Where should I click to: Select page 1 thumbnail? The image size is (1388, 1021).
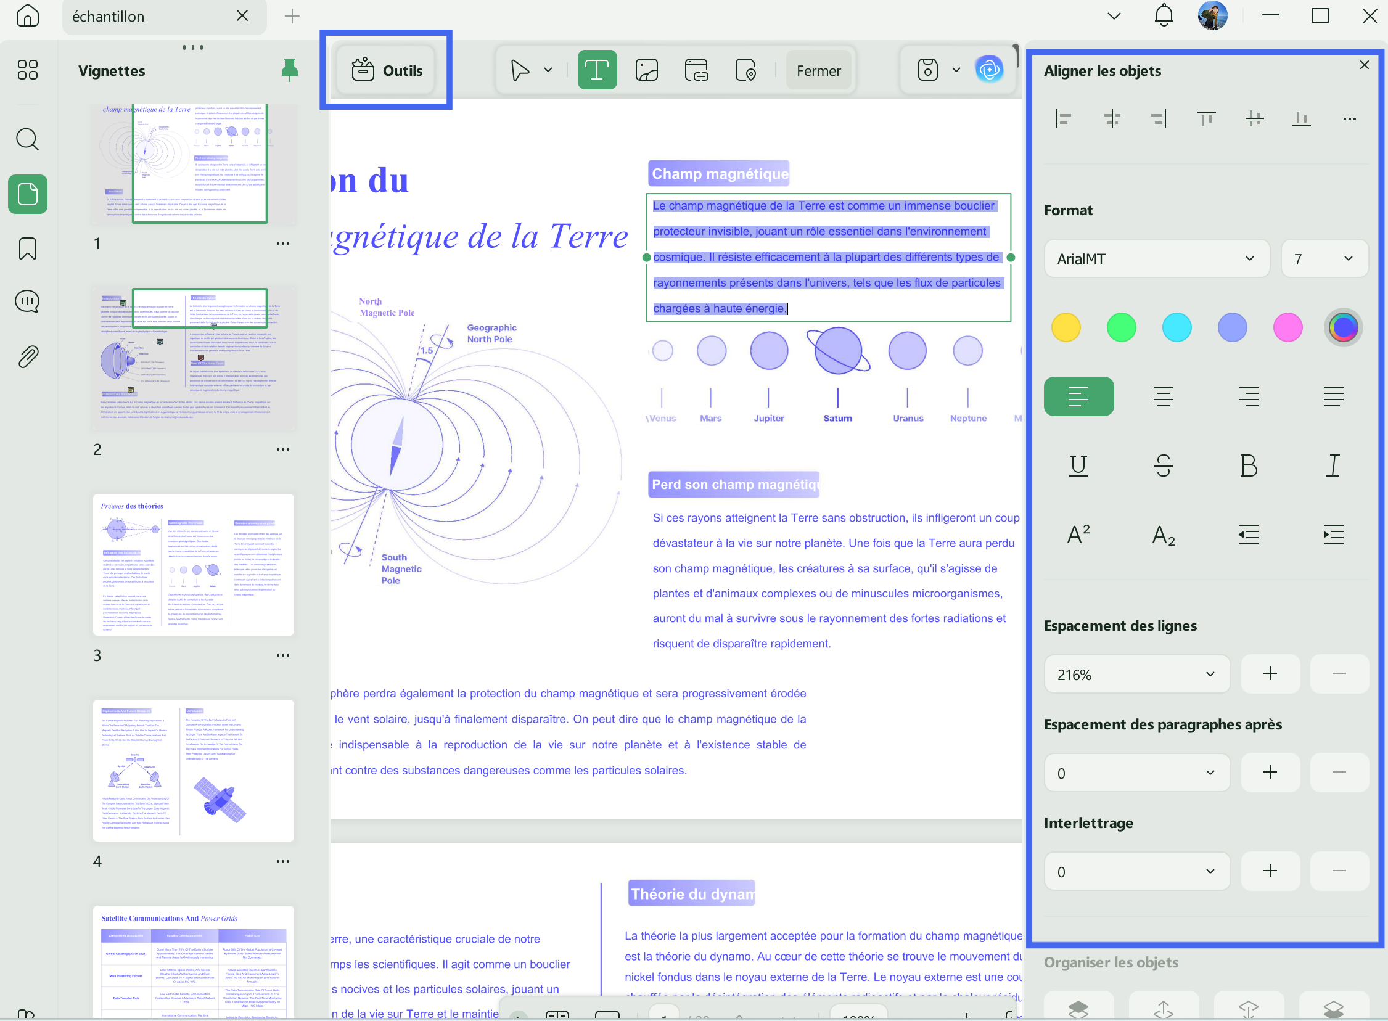pyautogui.click(x=194, y=164)
